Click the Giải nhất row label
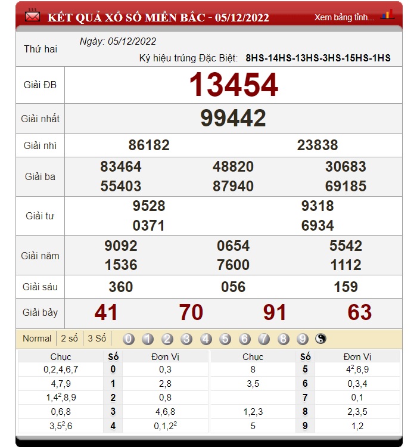Viewport: 417px width, 447px height. [40, 119]
